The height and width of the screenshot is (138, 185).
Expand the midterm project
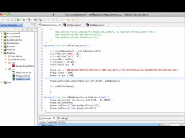(2, 49)
